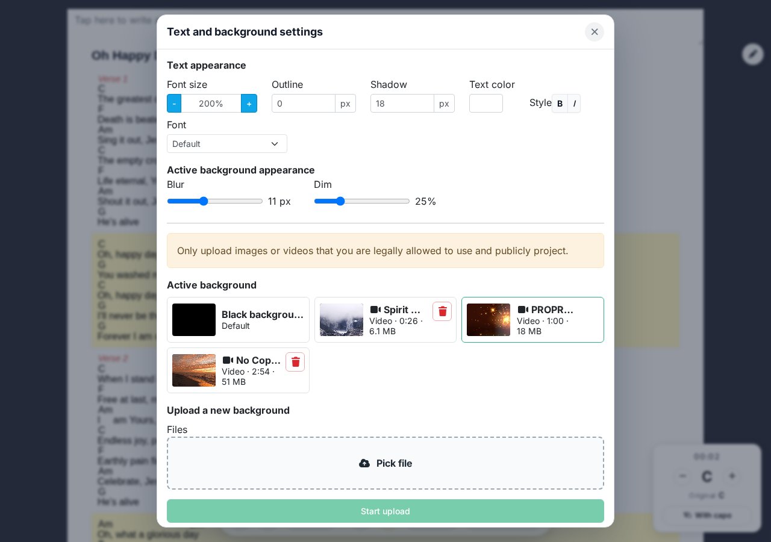Viewport: 771px width, 542px height.
Task: Select the PROPR video thumbnail with sparks
Action: 489,320
